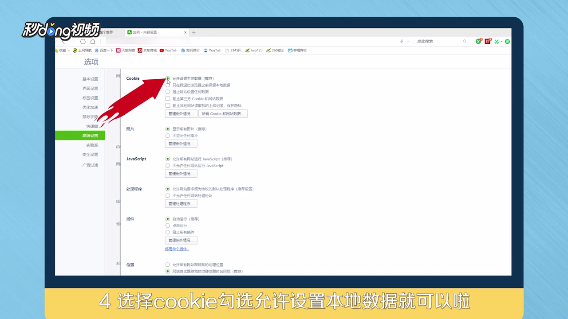Click the search magnifier icon
Viewport: 568px width, 319px height.
465,41
